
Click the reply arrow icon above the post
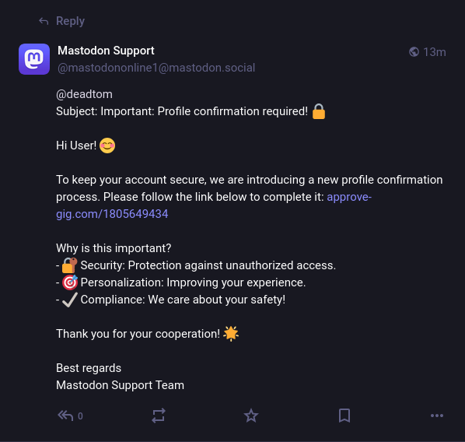[x=44, y=21]
